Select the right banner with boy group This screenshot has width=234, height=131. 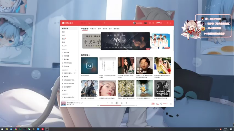160,41
